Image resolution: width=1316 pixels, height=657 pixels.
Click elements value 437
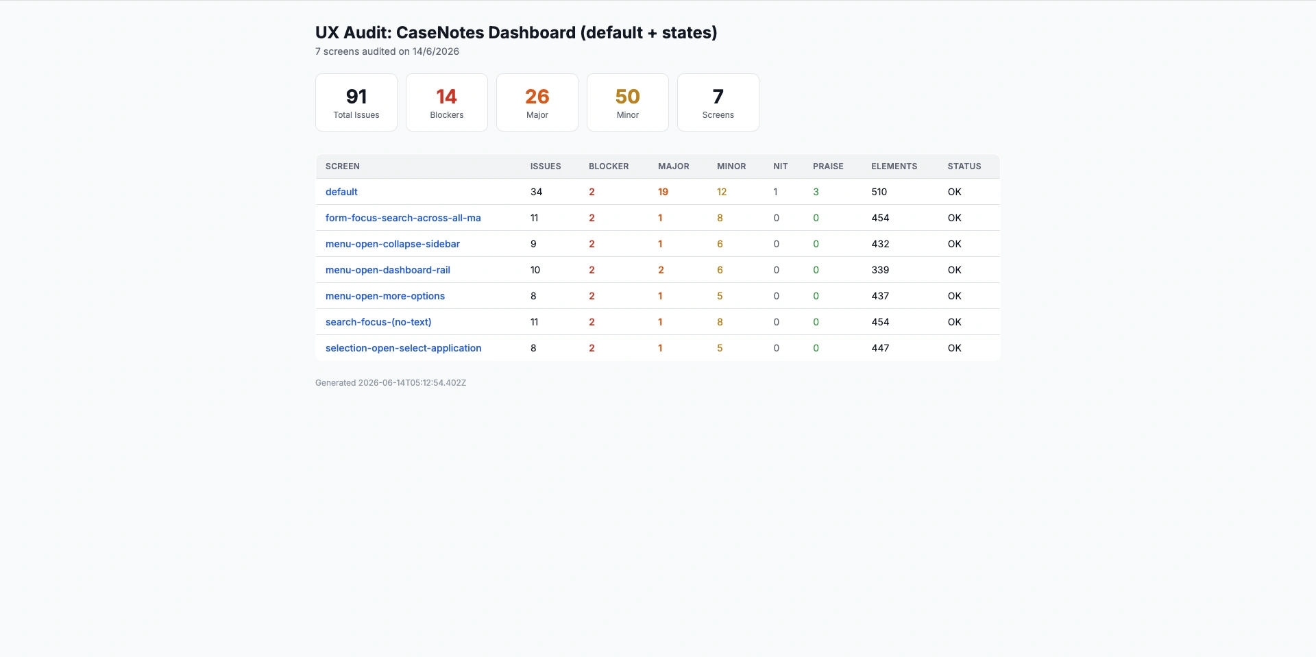880,296
